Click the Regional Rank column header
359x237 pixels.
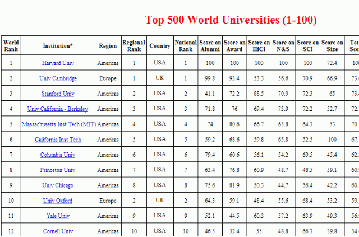134,45
